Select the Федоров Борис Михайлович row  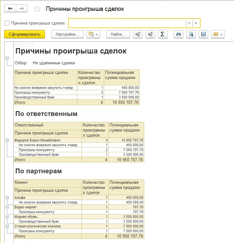pos(79,140)
